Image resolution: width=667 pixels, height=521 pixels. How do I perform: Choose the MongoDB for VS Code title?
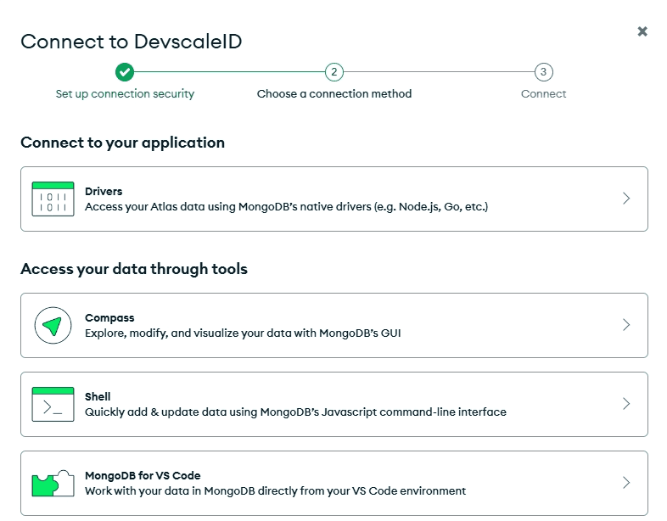[x=143, y=475]
